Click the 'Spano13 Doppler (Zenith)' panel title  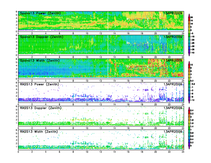click(42, 37)
